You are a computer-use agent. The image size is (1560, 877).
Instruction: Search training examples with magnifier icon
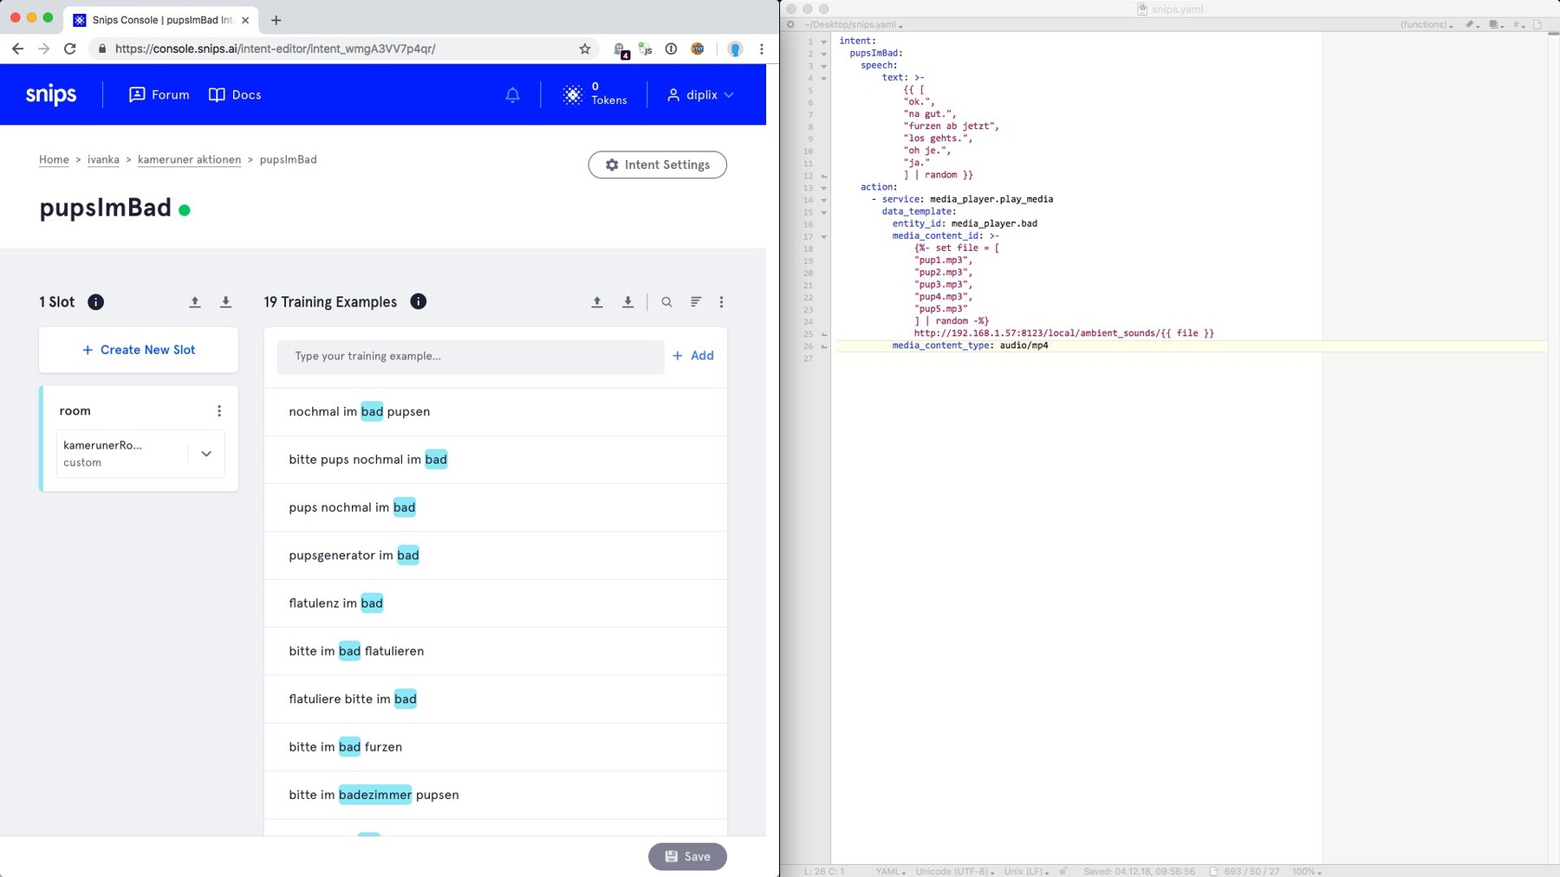666,302
